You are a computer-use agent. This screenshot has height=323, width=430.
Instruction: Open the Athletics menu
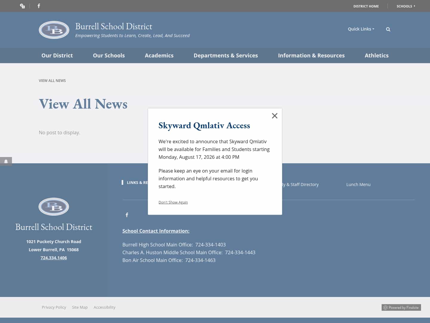click(x=377, y=55)
